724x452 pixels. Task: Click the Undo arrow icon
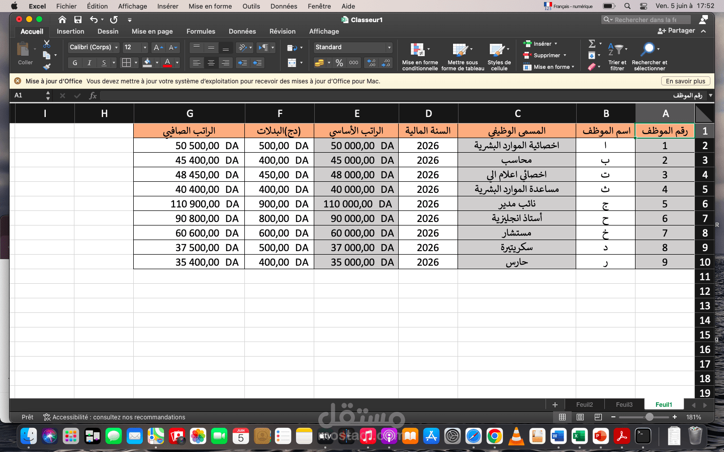(x=94, y=20)
